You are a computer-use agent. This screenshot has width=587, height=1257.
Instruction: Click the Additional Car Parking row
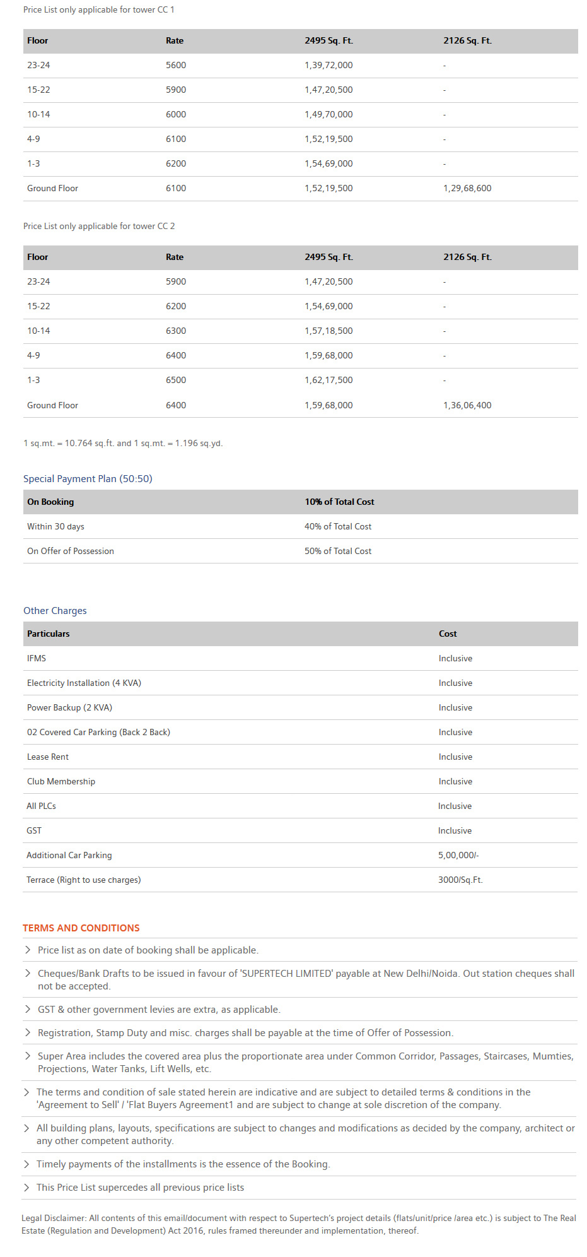[300, 855]
